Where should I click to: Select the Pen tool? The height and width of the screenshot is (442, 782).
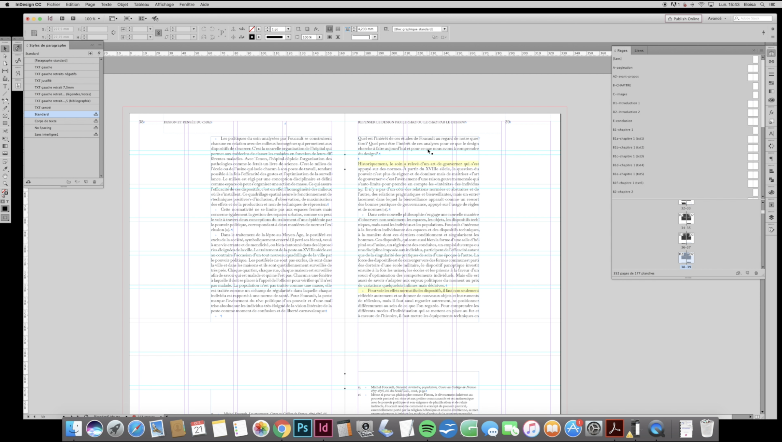tap(5, 101)
